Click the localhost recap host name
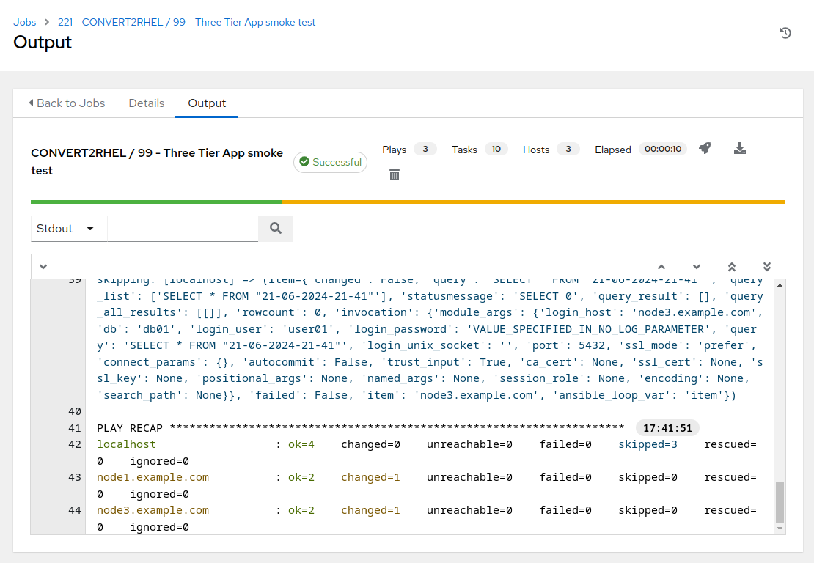Viewport: 814px width, 563px height. [x=126, y=445]
